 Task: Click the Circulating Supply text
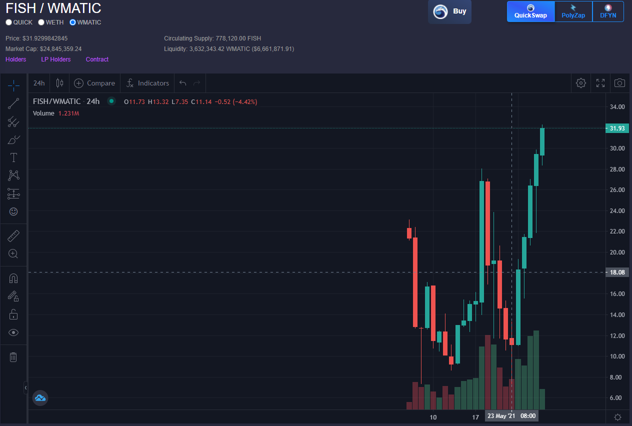click(212, 38)
